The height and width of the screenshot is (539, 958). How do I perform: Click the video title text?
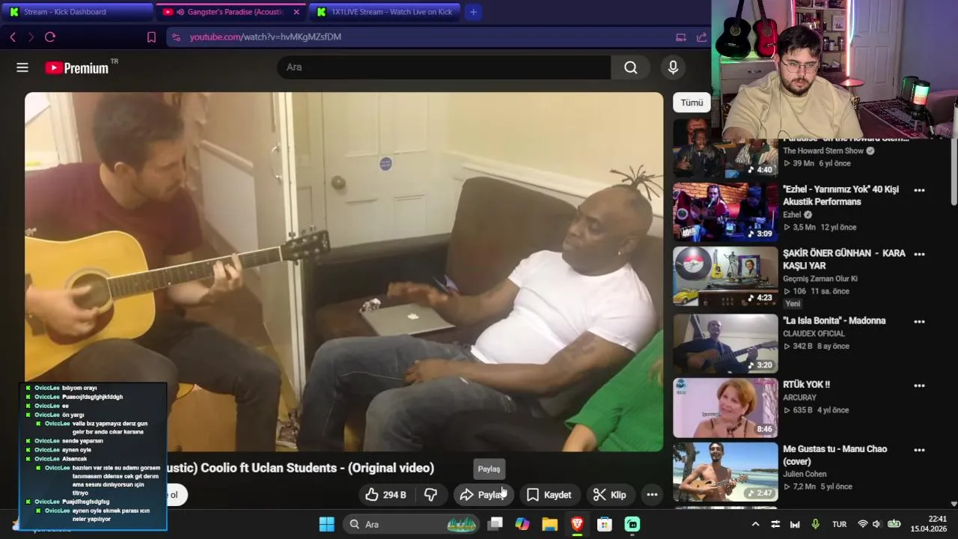[301, 468]
